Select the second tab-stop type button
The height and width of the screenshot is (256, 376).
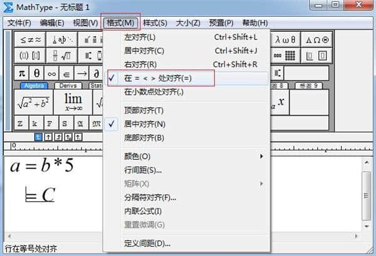pos(48,137)
